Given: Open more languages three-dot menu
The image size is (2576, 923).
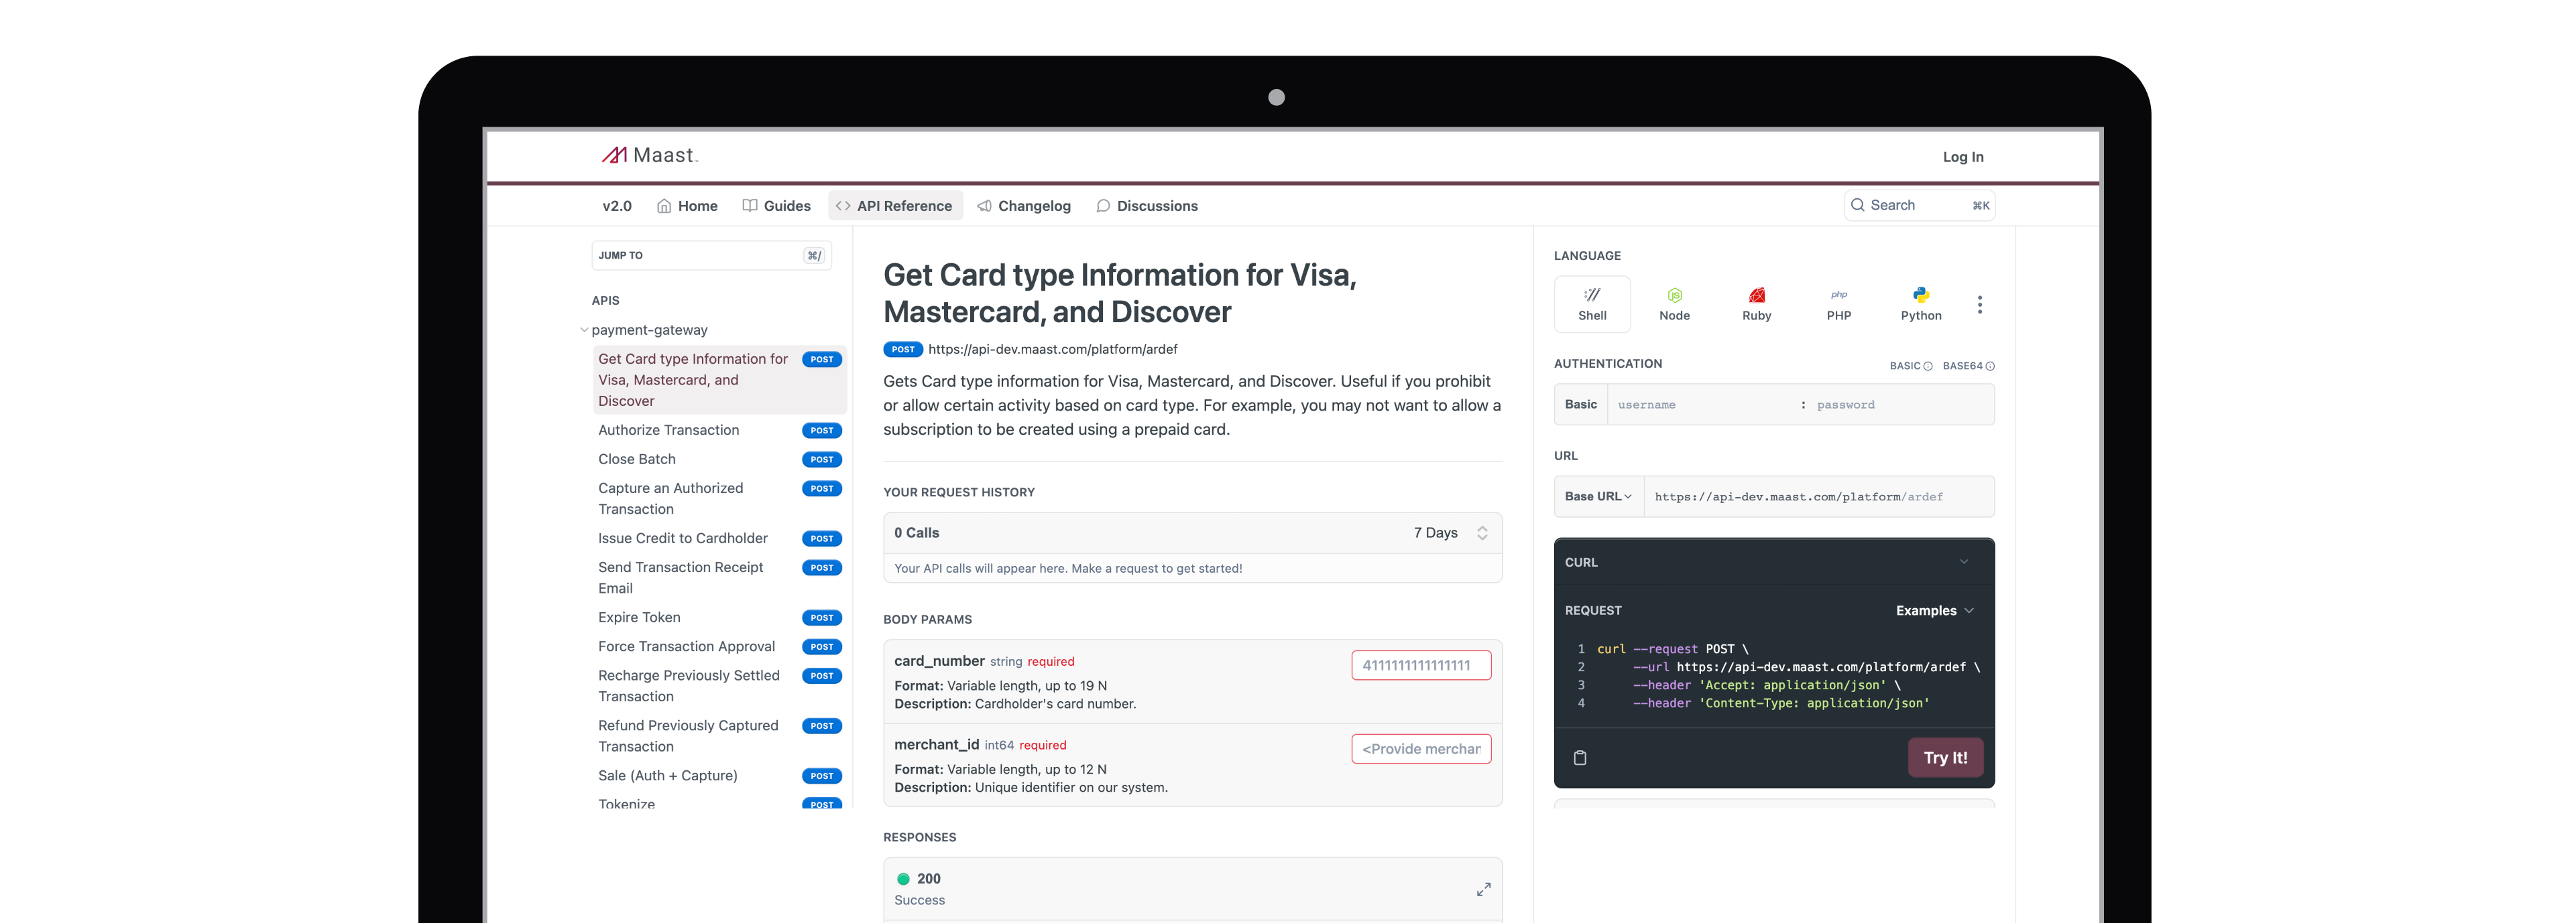Looking at the screenshot, I should click(x=1979, y=305).
